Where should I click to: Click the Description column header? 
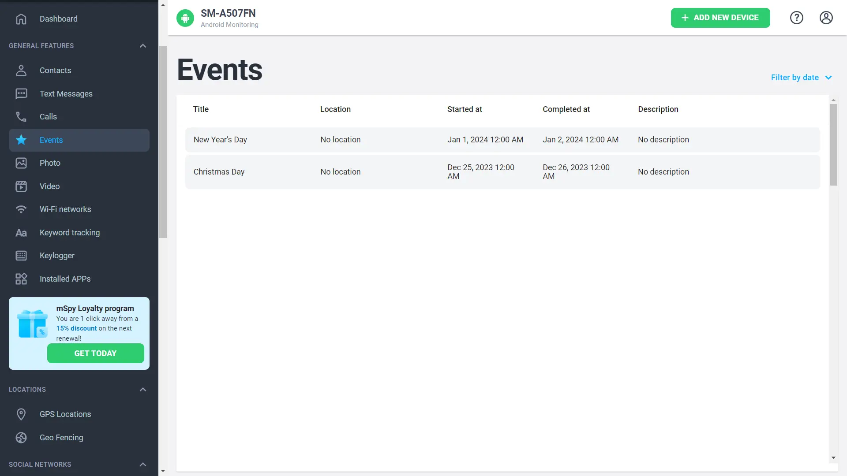(658, 109)
